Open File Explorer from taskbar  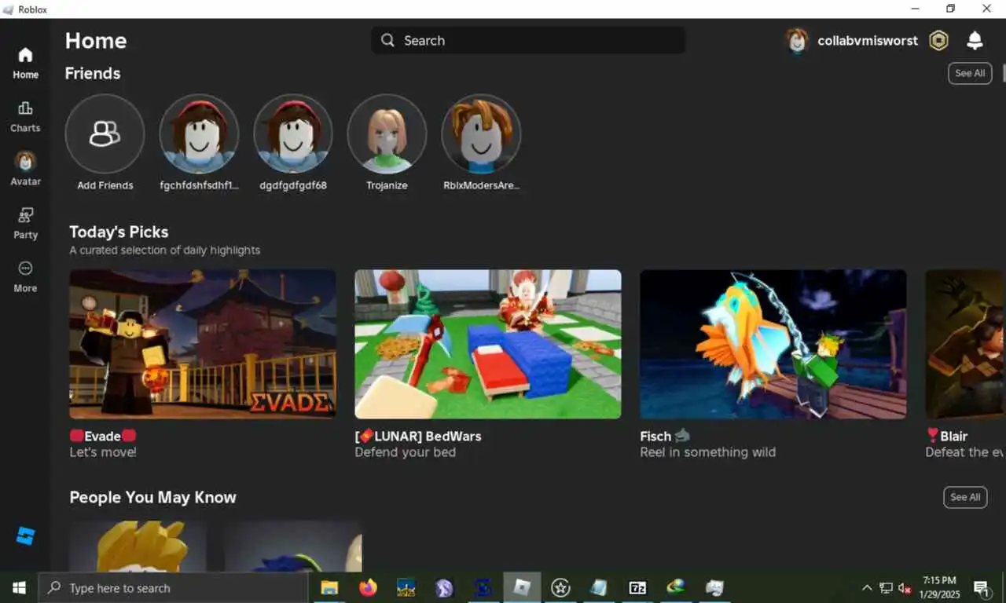(329, 587)
